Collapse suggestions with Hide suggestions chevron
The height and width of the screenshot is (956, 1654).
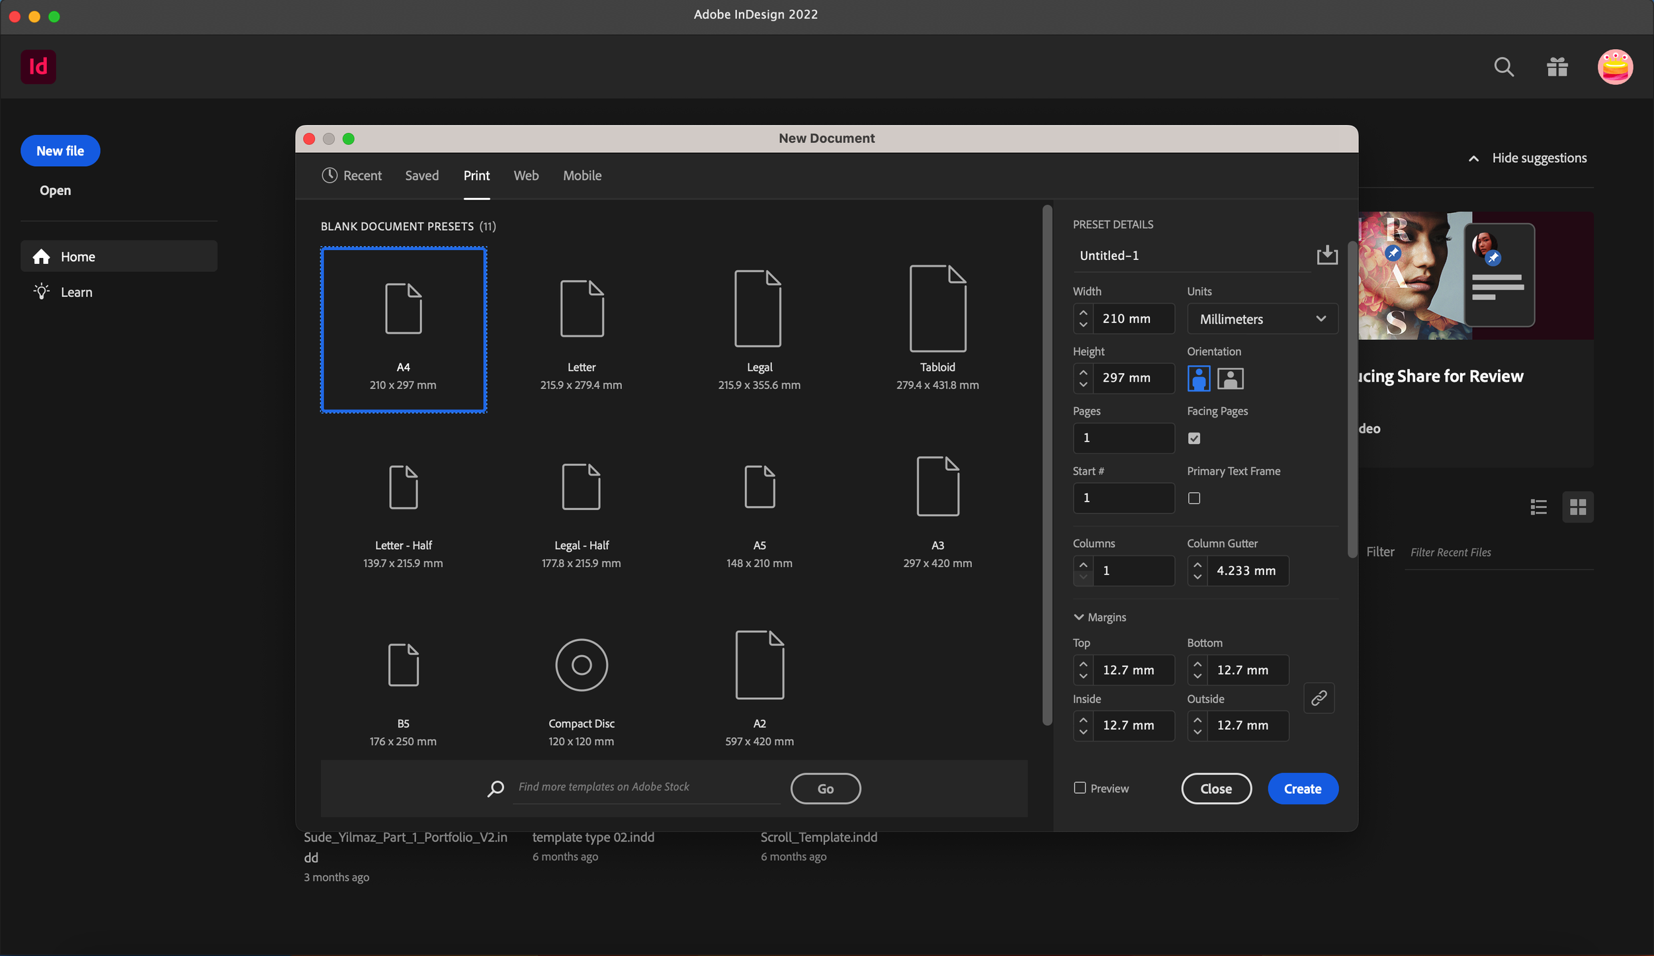(x=1473, y=158)
